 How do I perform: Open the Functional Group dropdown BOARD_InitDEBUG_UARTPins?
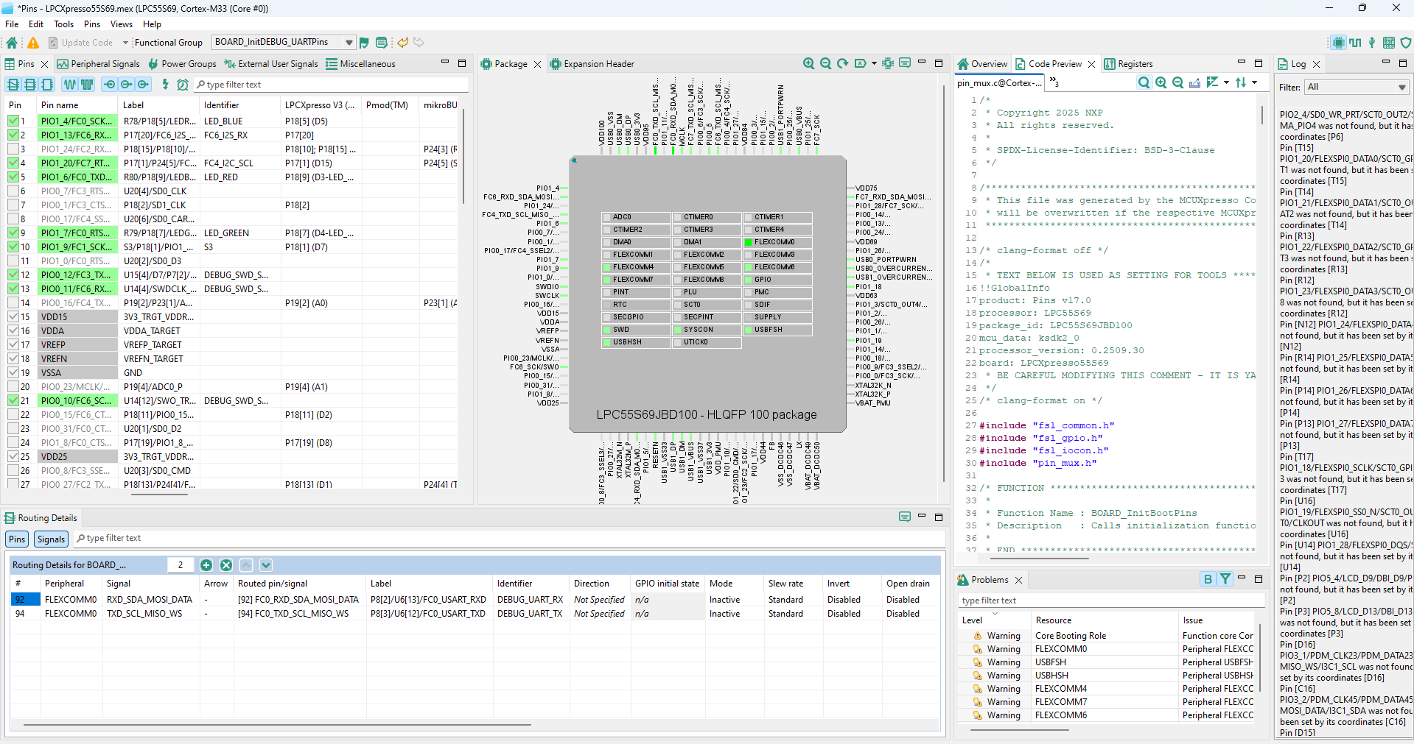[284, 43]
